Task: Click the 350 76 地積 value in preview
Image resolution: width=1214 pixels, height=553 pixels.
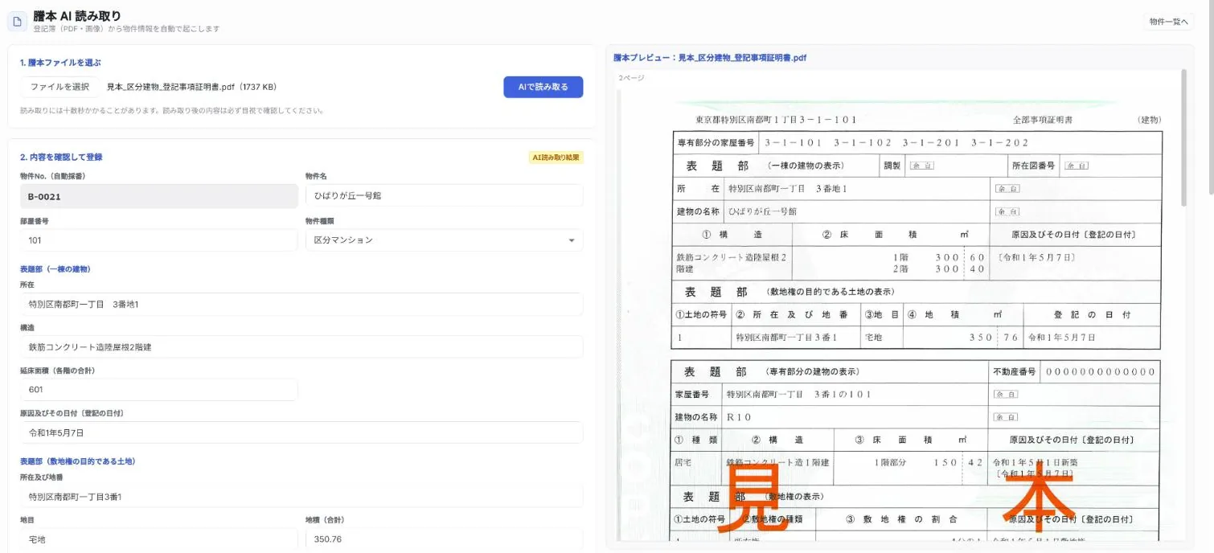Action: click(993, 338)
